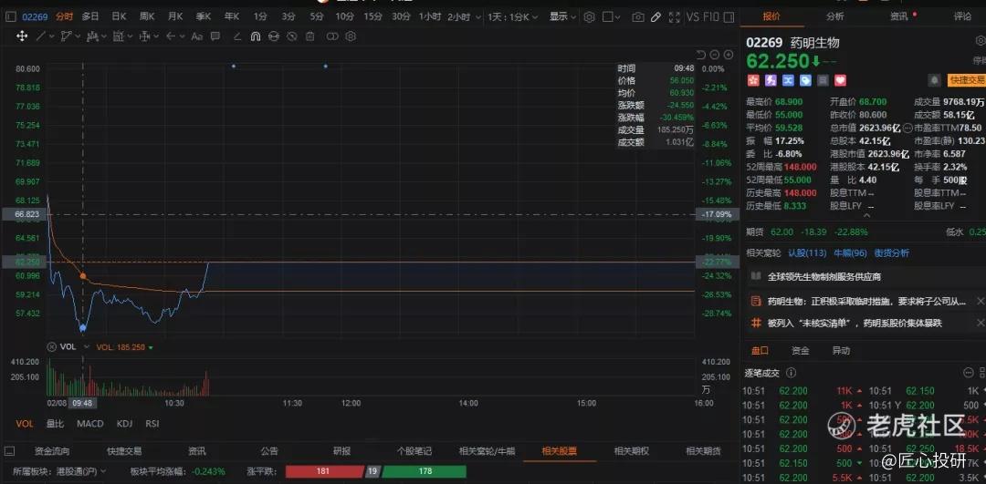Open the 评论 tab in right panel
Screen dimensions: 986x484
pos(963,16)
